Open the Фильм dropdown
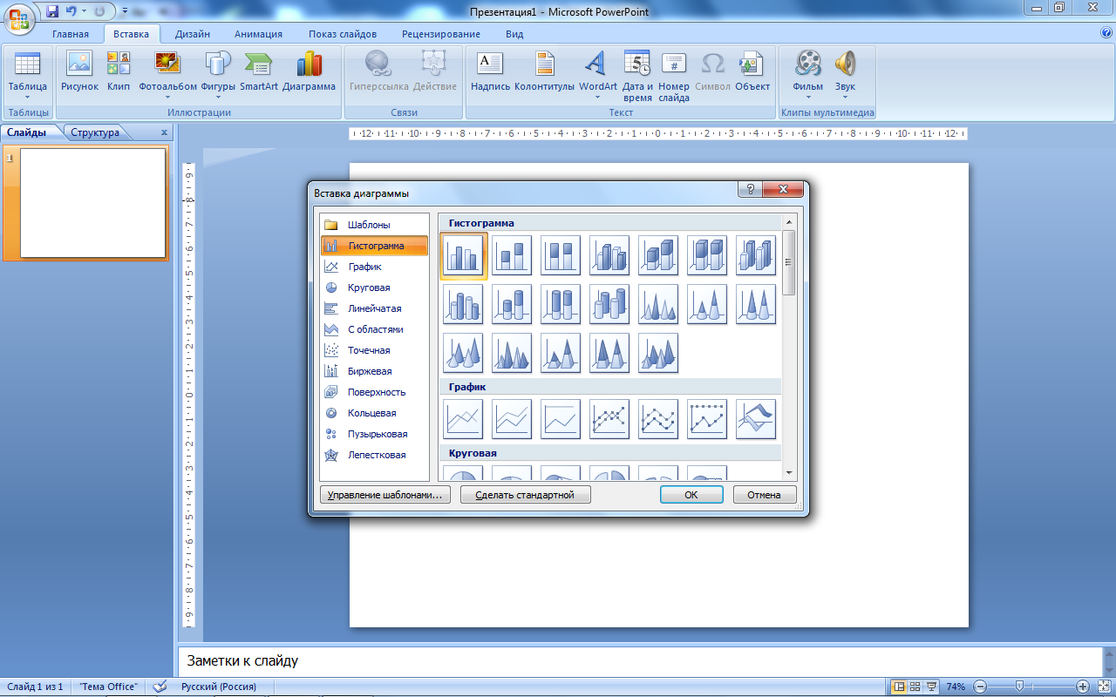The width and height of the screenshot is (1116, 697). [x=808, y=75]
